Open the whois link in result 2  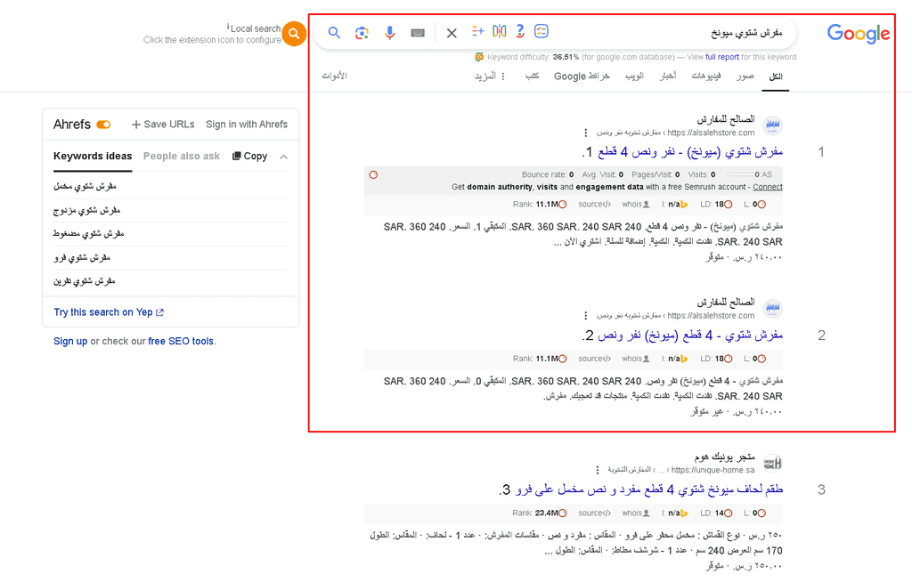[x=635, y=360]
